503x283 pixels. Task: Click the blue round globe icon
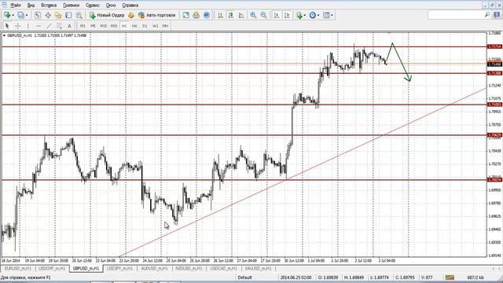(x=207, y=15)
